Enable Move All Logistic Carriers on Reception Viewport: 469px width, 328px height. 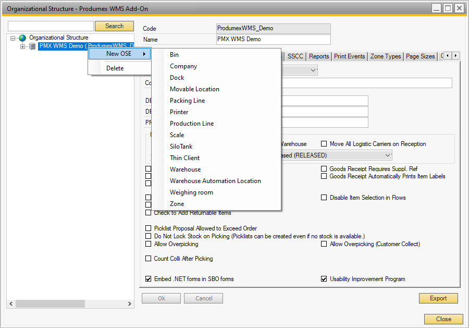[324, 144]
